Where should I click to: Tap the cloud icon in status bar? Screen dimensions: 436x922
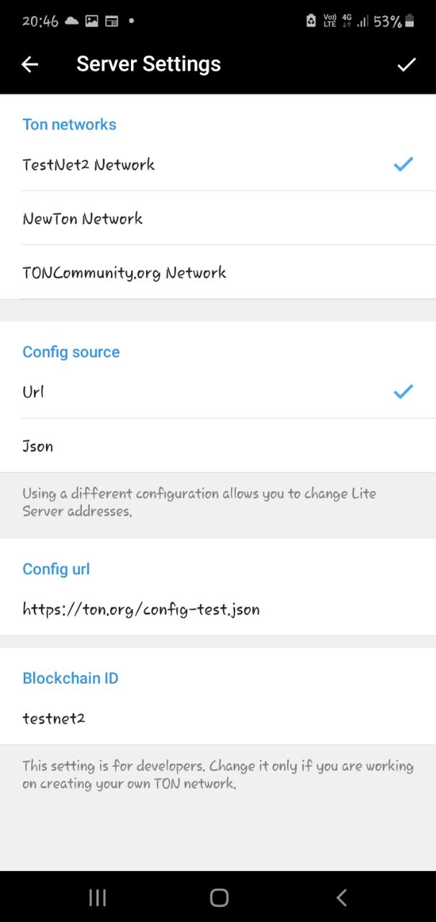click(x=72, y=21)
